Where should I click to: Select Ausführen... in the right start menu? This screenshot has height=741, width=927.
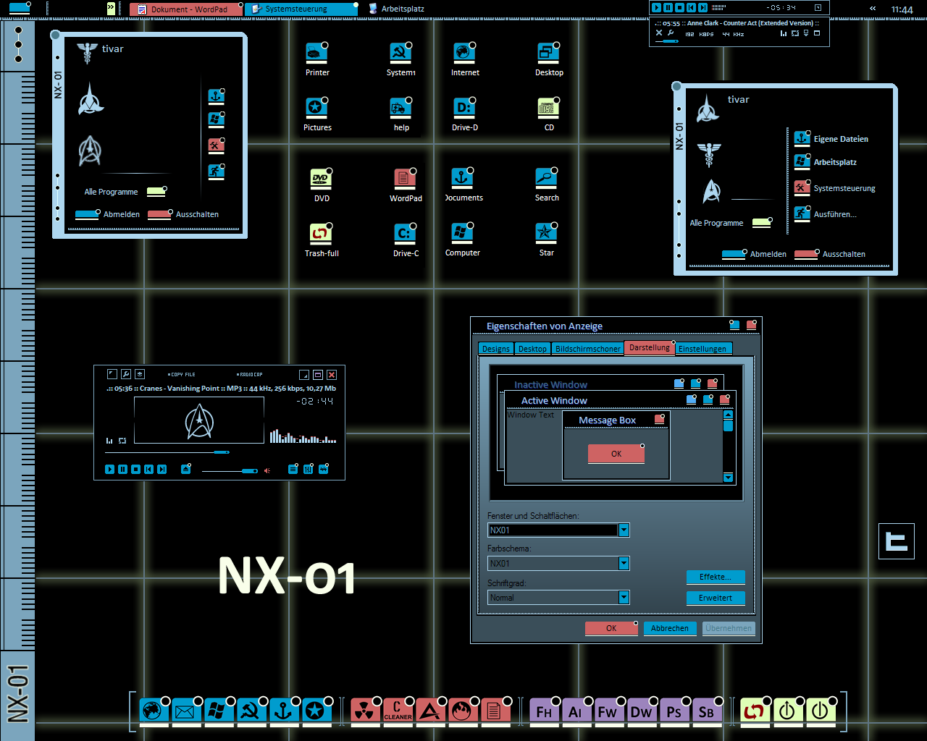pos(825,213)
